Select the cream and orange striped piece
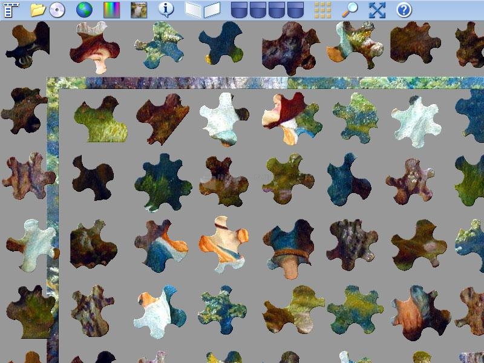 pyautogui.click(x=224, y=244)
